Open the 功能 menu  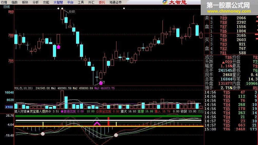coord(46,2)
